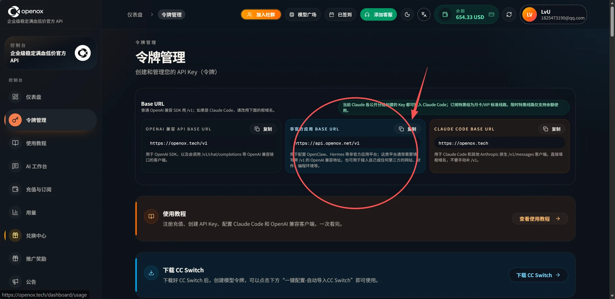
Task: Click the 1825473190@qq.com account email
Action: pos(563,18)
